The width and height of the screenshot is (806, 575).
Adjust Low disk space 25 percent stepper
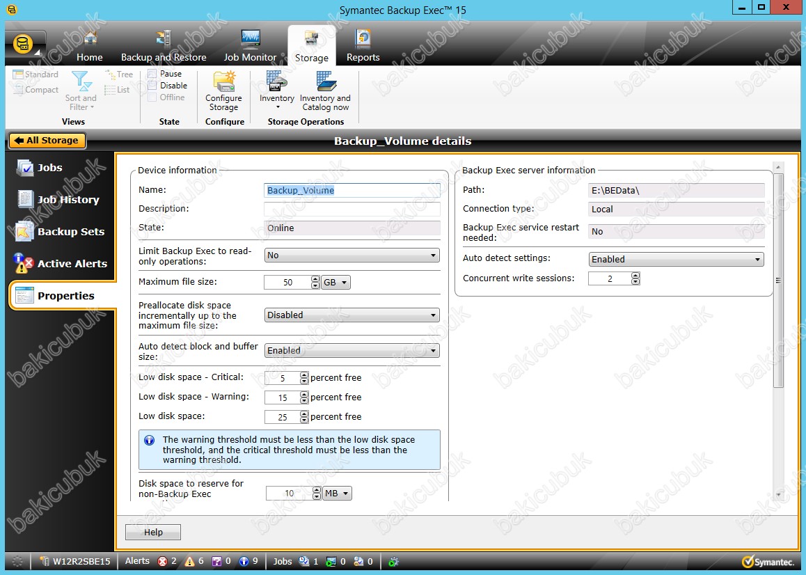tap(304, 417)
